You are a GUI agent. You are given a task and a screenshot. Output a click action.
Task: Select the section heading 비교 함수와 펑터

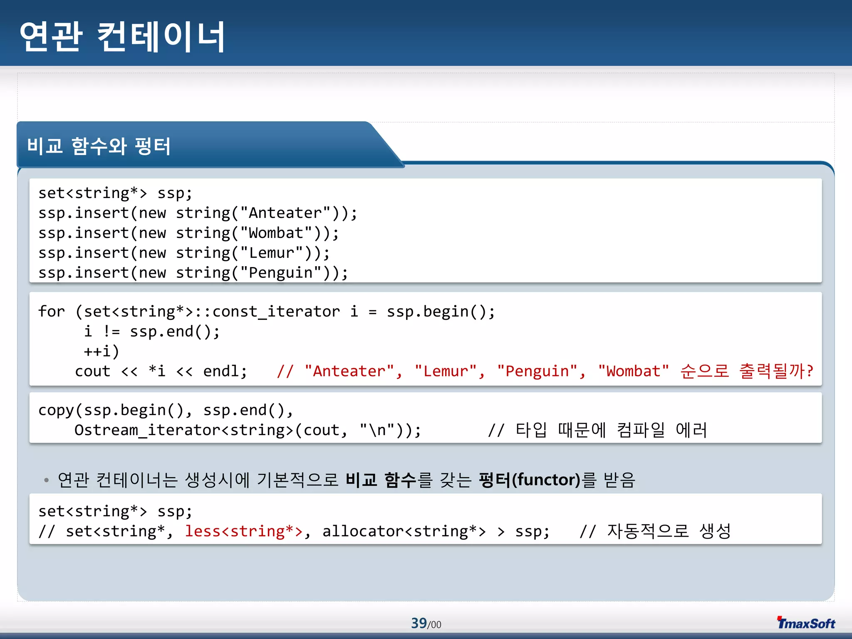99,146
